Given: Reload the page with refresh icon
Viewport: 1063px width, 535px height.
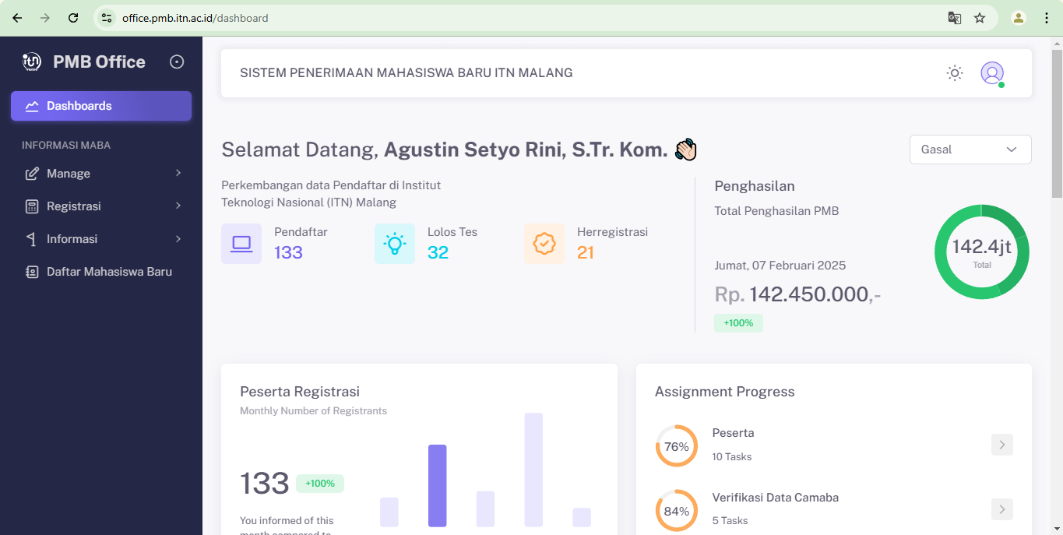Looking at the screenshot, I should tap(73, 18).
